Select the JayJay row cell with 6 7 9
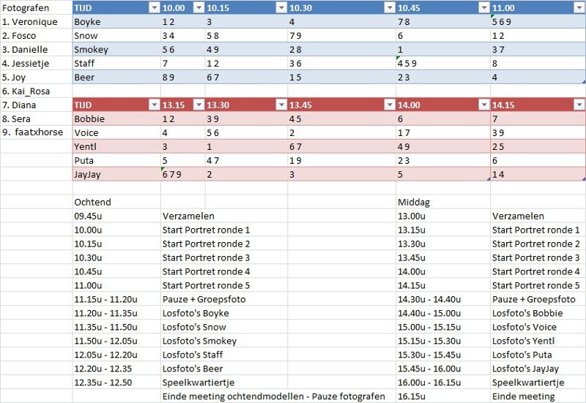This screenshot has height=403, width=586. tap(183, 174)
